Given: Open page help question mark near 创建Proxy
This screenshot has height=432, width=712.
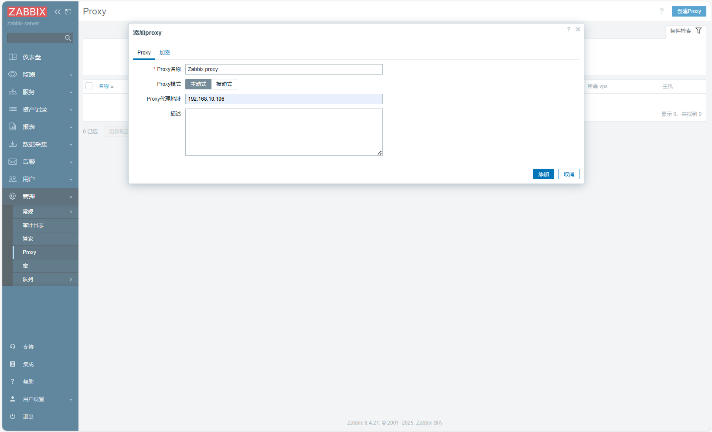Looking at the screenshot, I should click(x=661, y=11).
